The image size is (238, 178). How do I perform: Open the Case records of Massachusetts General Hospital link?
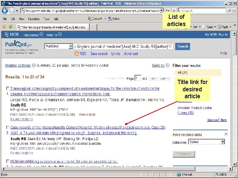[88, 130]
